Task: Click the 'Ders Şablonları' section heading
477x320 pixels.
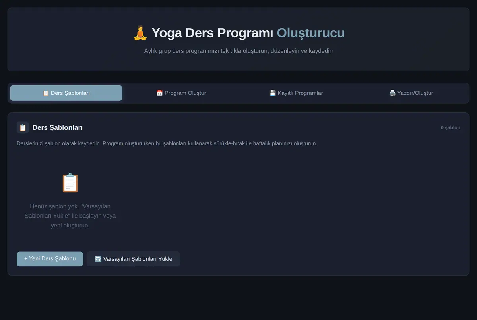Action: (58, 127)
